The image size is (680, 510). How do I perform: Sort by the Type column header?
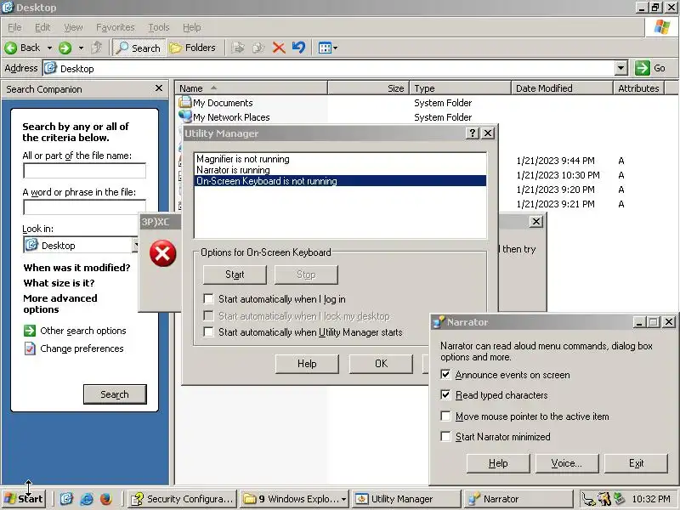[x=460, y=88]
